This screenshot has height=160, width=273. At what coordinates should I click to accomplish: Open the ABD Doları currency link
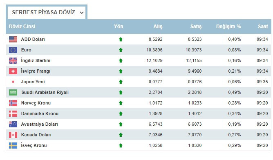click(33, 39)
